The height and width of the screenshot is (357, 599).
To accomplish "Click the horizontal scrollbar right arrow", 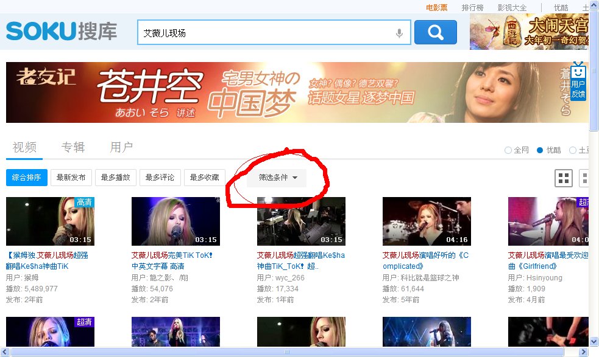I will coord(584,352).
